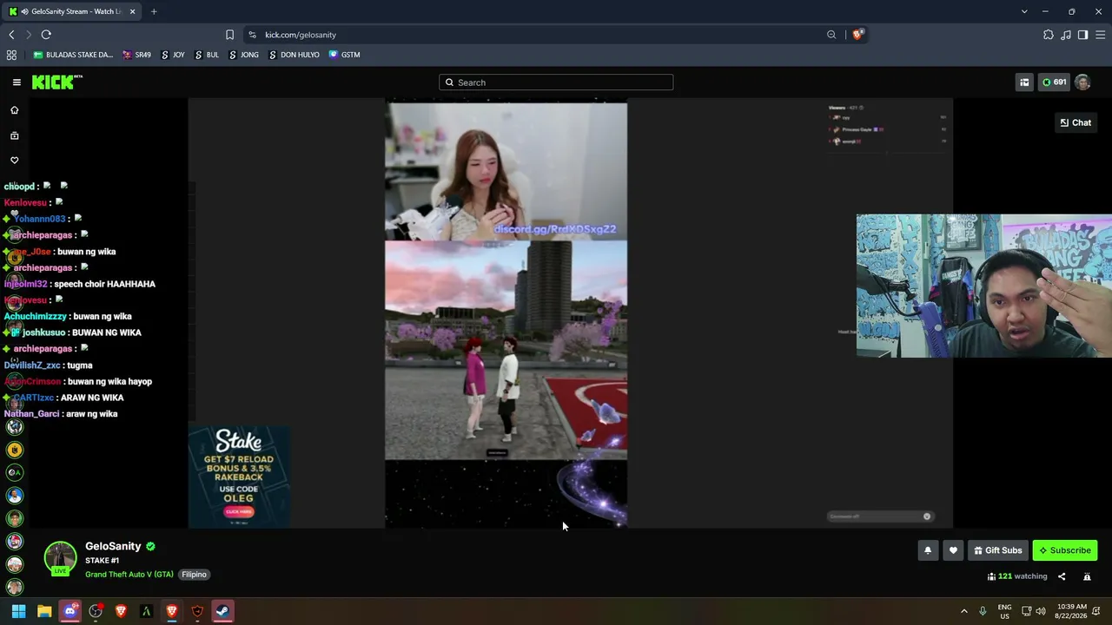Open the Kick hamburger sidebar menu
1112x625 pixels.
click(17, 82)
